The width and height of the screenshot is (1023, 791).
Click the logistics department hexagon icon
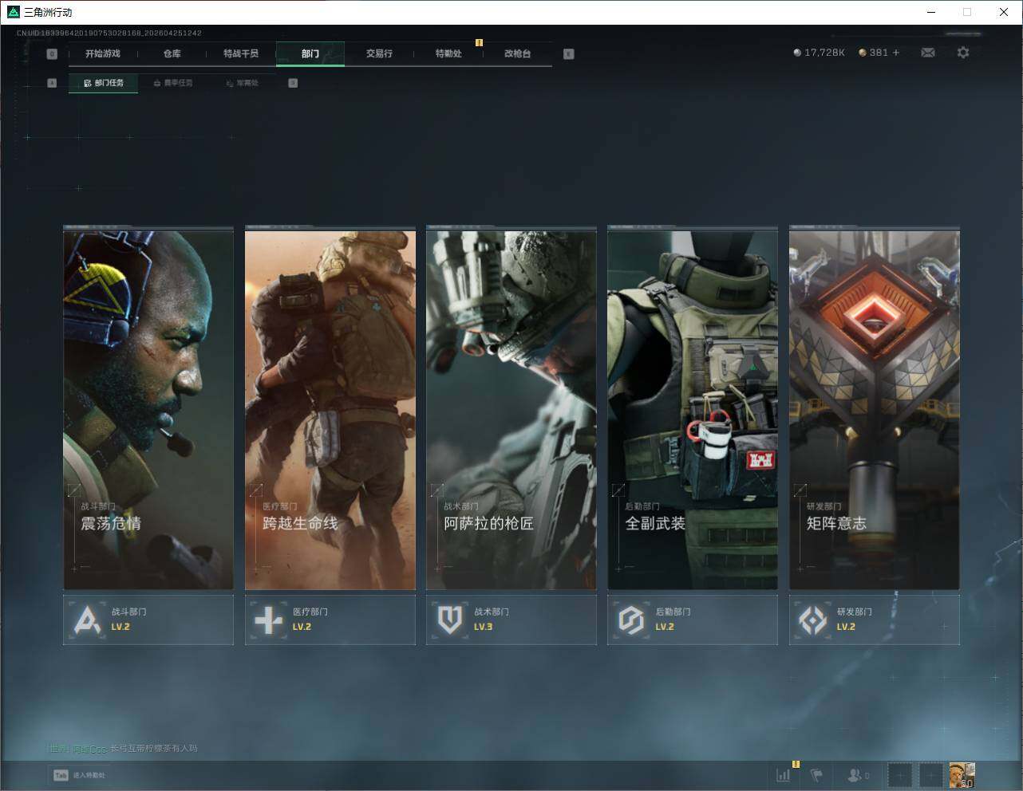coord(631,620)
